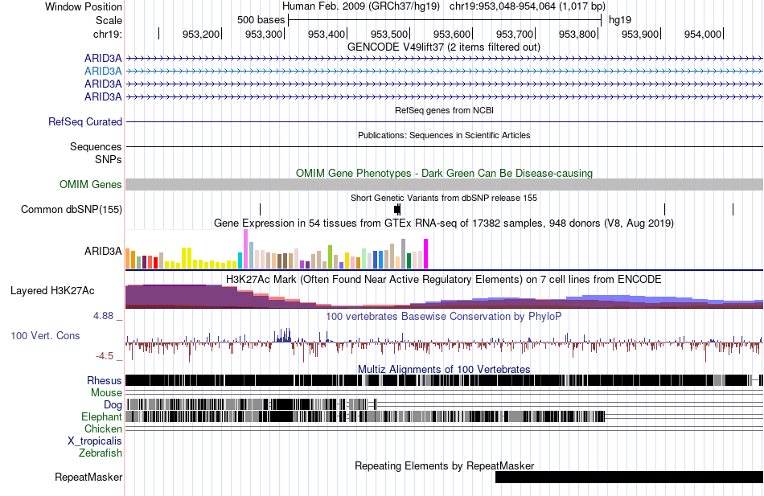Click the Rhesus species label
This screenshot has height=496, width=764.
coord(105,380)
